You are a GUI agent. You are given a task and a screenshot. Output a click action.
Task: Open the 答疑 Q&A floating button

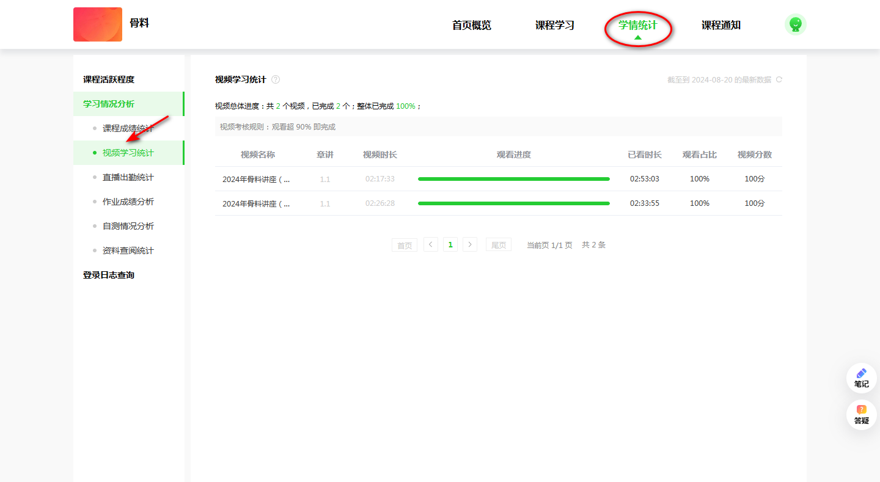click(861, 414)
